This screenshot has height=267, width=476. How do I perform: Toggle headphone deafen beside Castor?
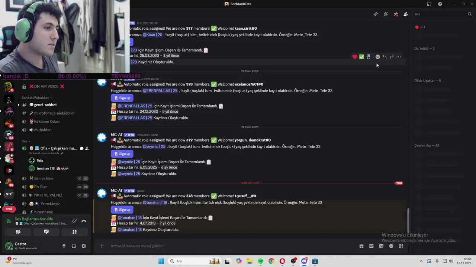[74, 246]
